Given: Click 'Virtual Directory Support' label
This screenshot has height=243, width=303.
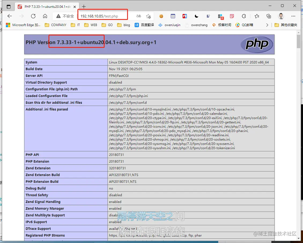Looking at the screenshot, I should pyautogui.click(x=46, y=83).
